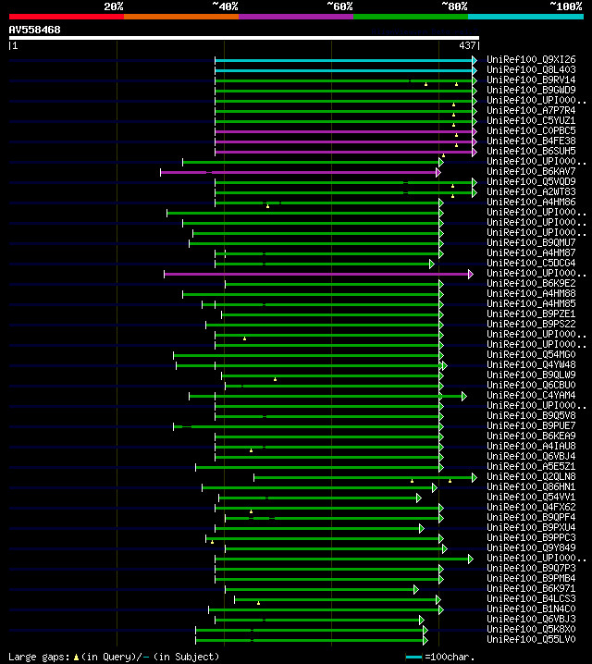Screen dimensions: 592x664
Task: Click the cyan alignment bar for UniRef100_Q9XI26
Action: pyautogui.click(x=345, y=60)
